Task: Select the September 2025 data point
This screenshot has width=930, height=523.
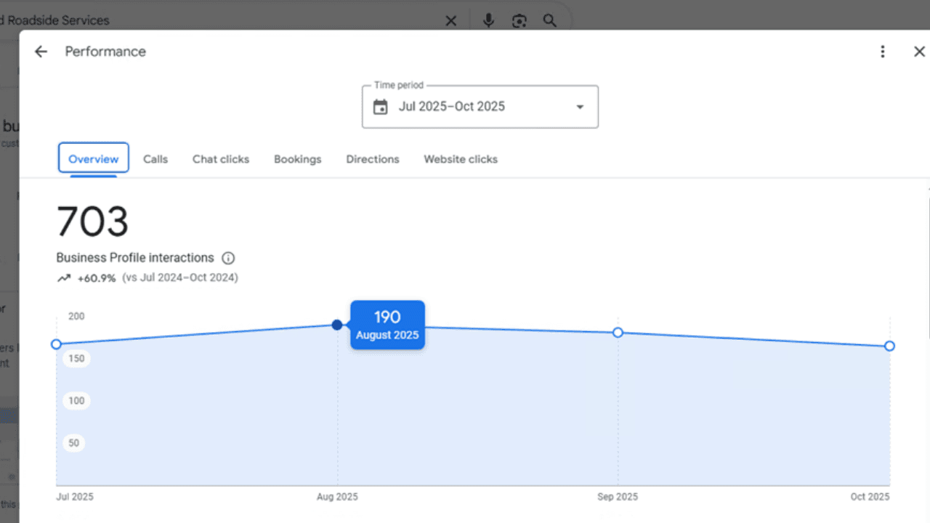Action: tap(618, 333)
